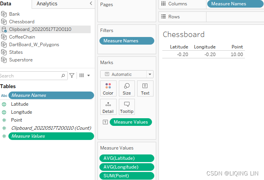Click the Columns shelf icon
The height and width of the screenshot is (180, 264).
tap(163, 3)
